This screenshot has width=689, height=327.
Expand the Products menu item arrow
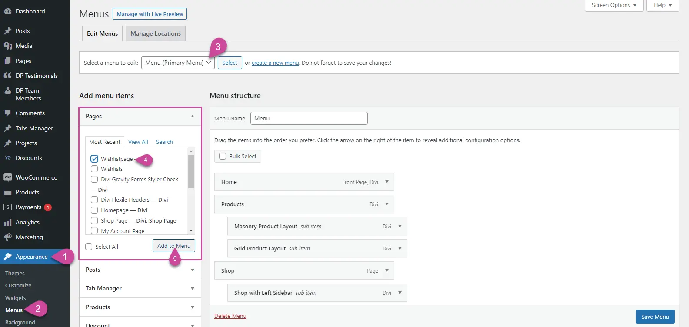(387, 204)
